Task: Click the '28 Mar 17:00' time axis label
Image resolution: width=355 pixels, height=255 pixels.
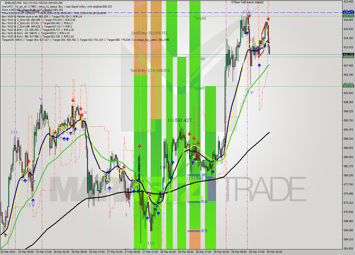Action: point(203,252)
